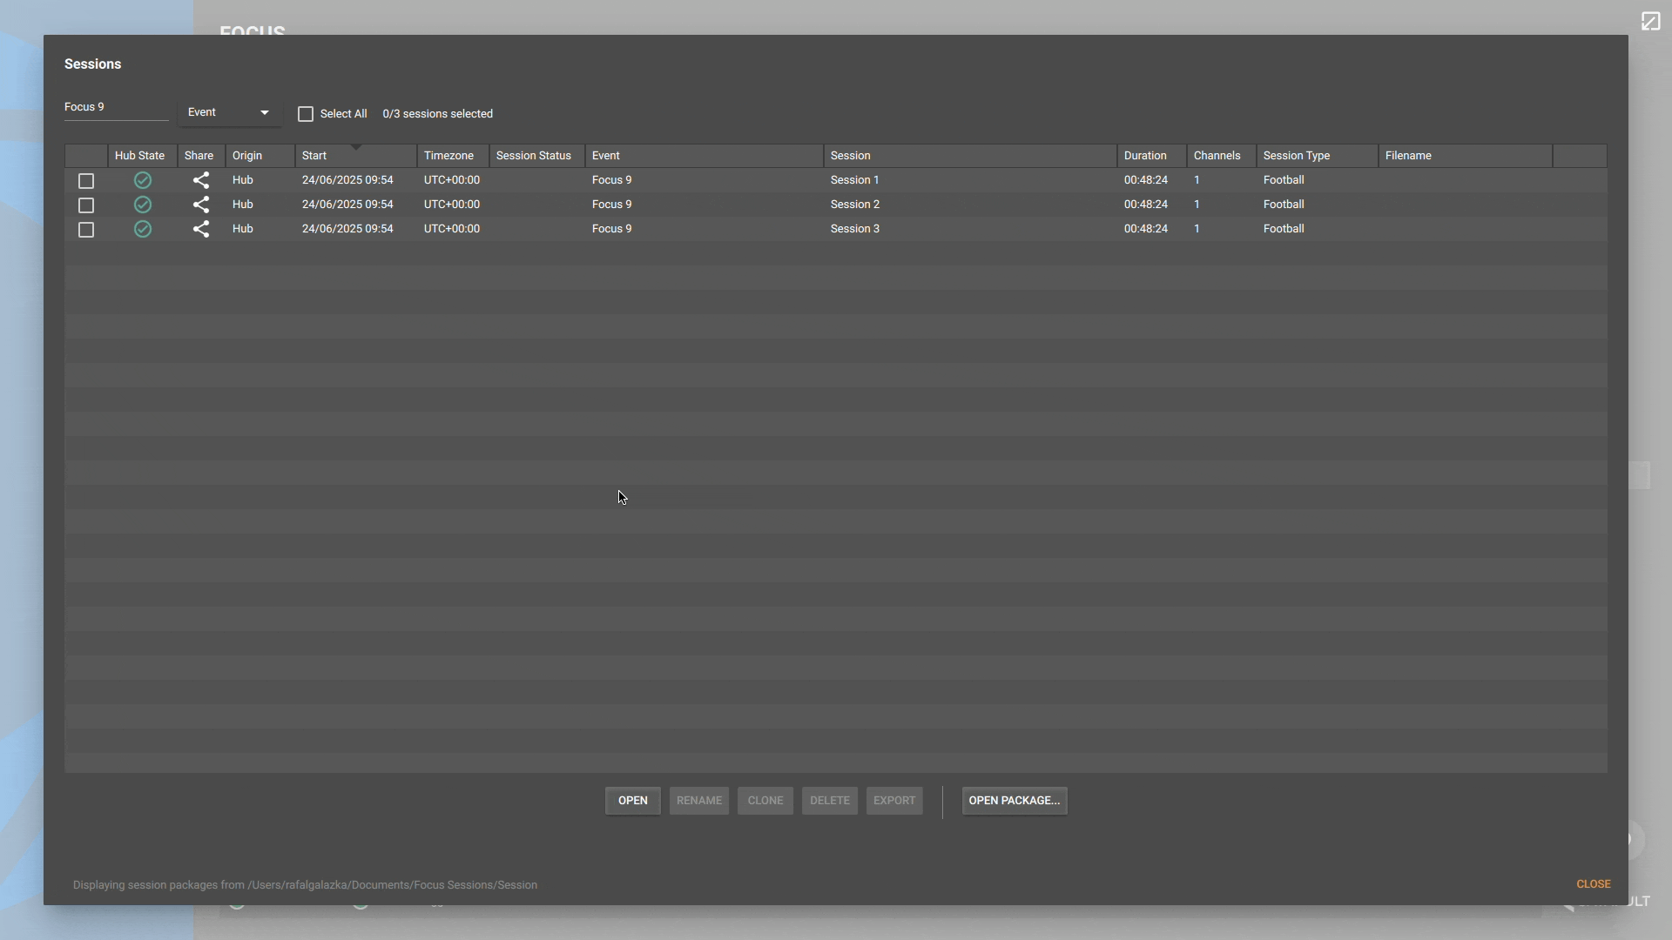Click UTC+00:00 timezone in Session 1 row

click(x=452, y=180)
